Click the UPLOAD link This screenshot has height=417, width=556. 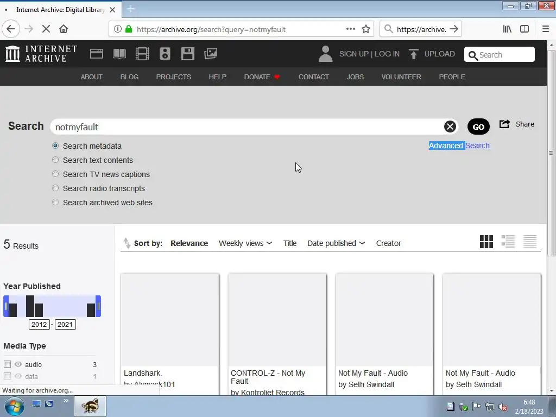[x=440, y=54]
